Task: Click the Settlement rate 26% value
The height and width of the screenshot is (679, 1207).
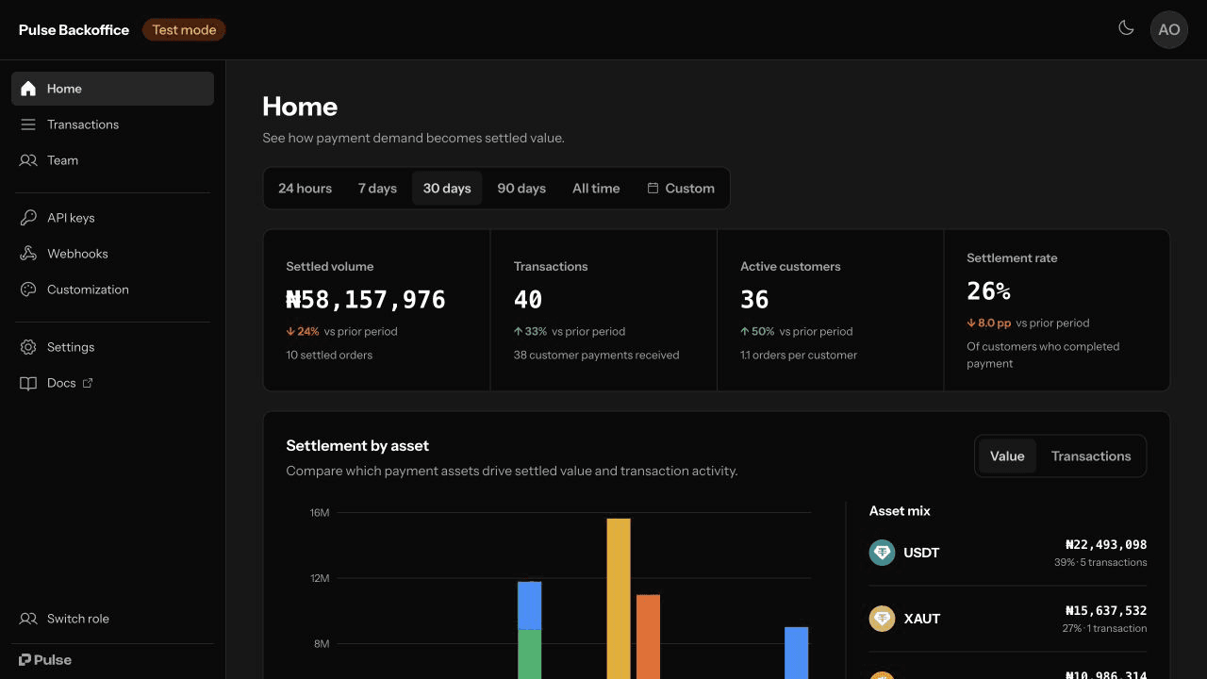Action: pyautogui.click(x=989, y=291)
